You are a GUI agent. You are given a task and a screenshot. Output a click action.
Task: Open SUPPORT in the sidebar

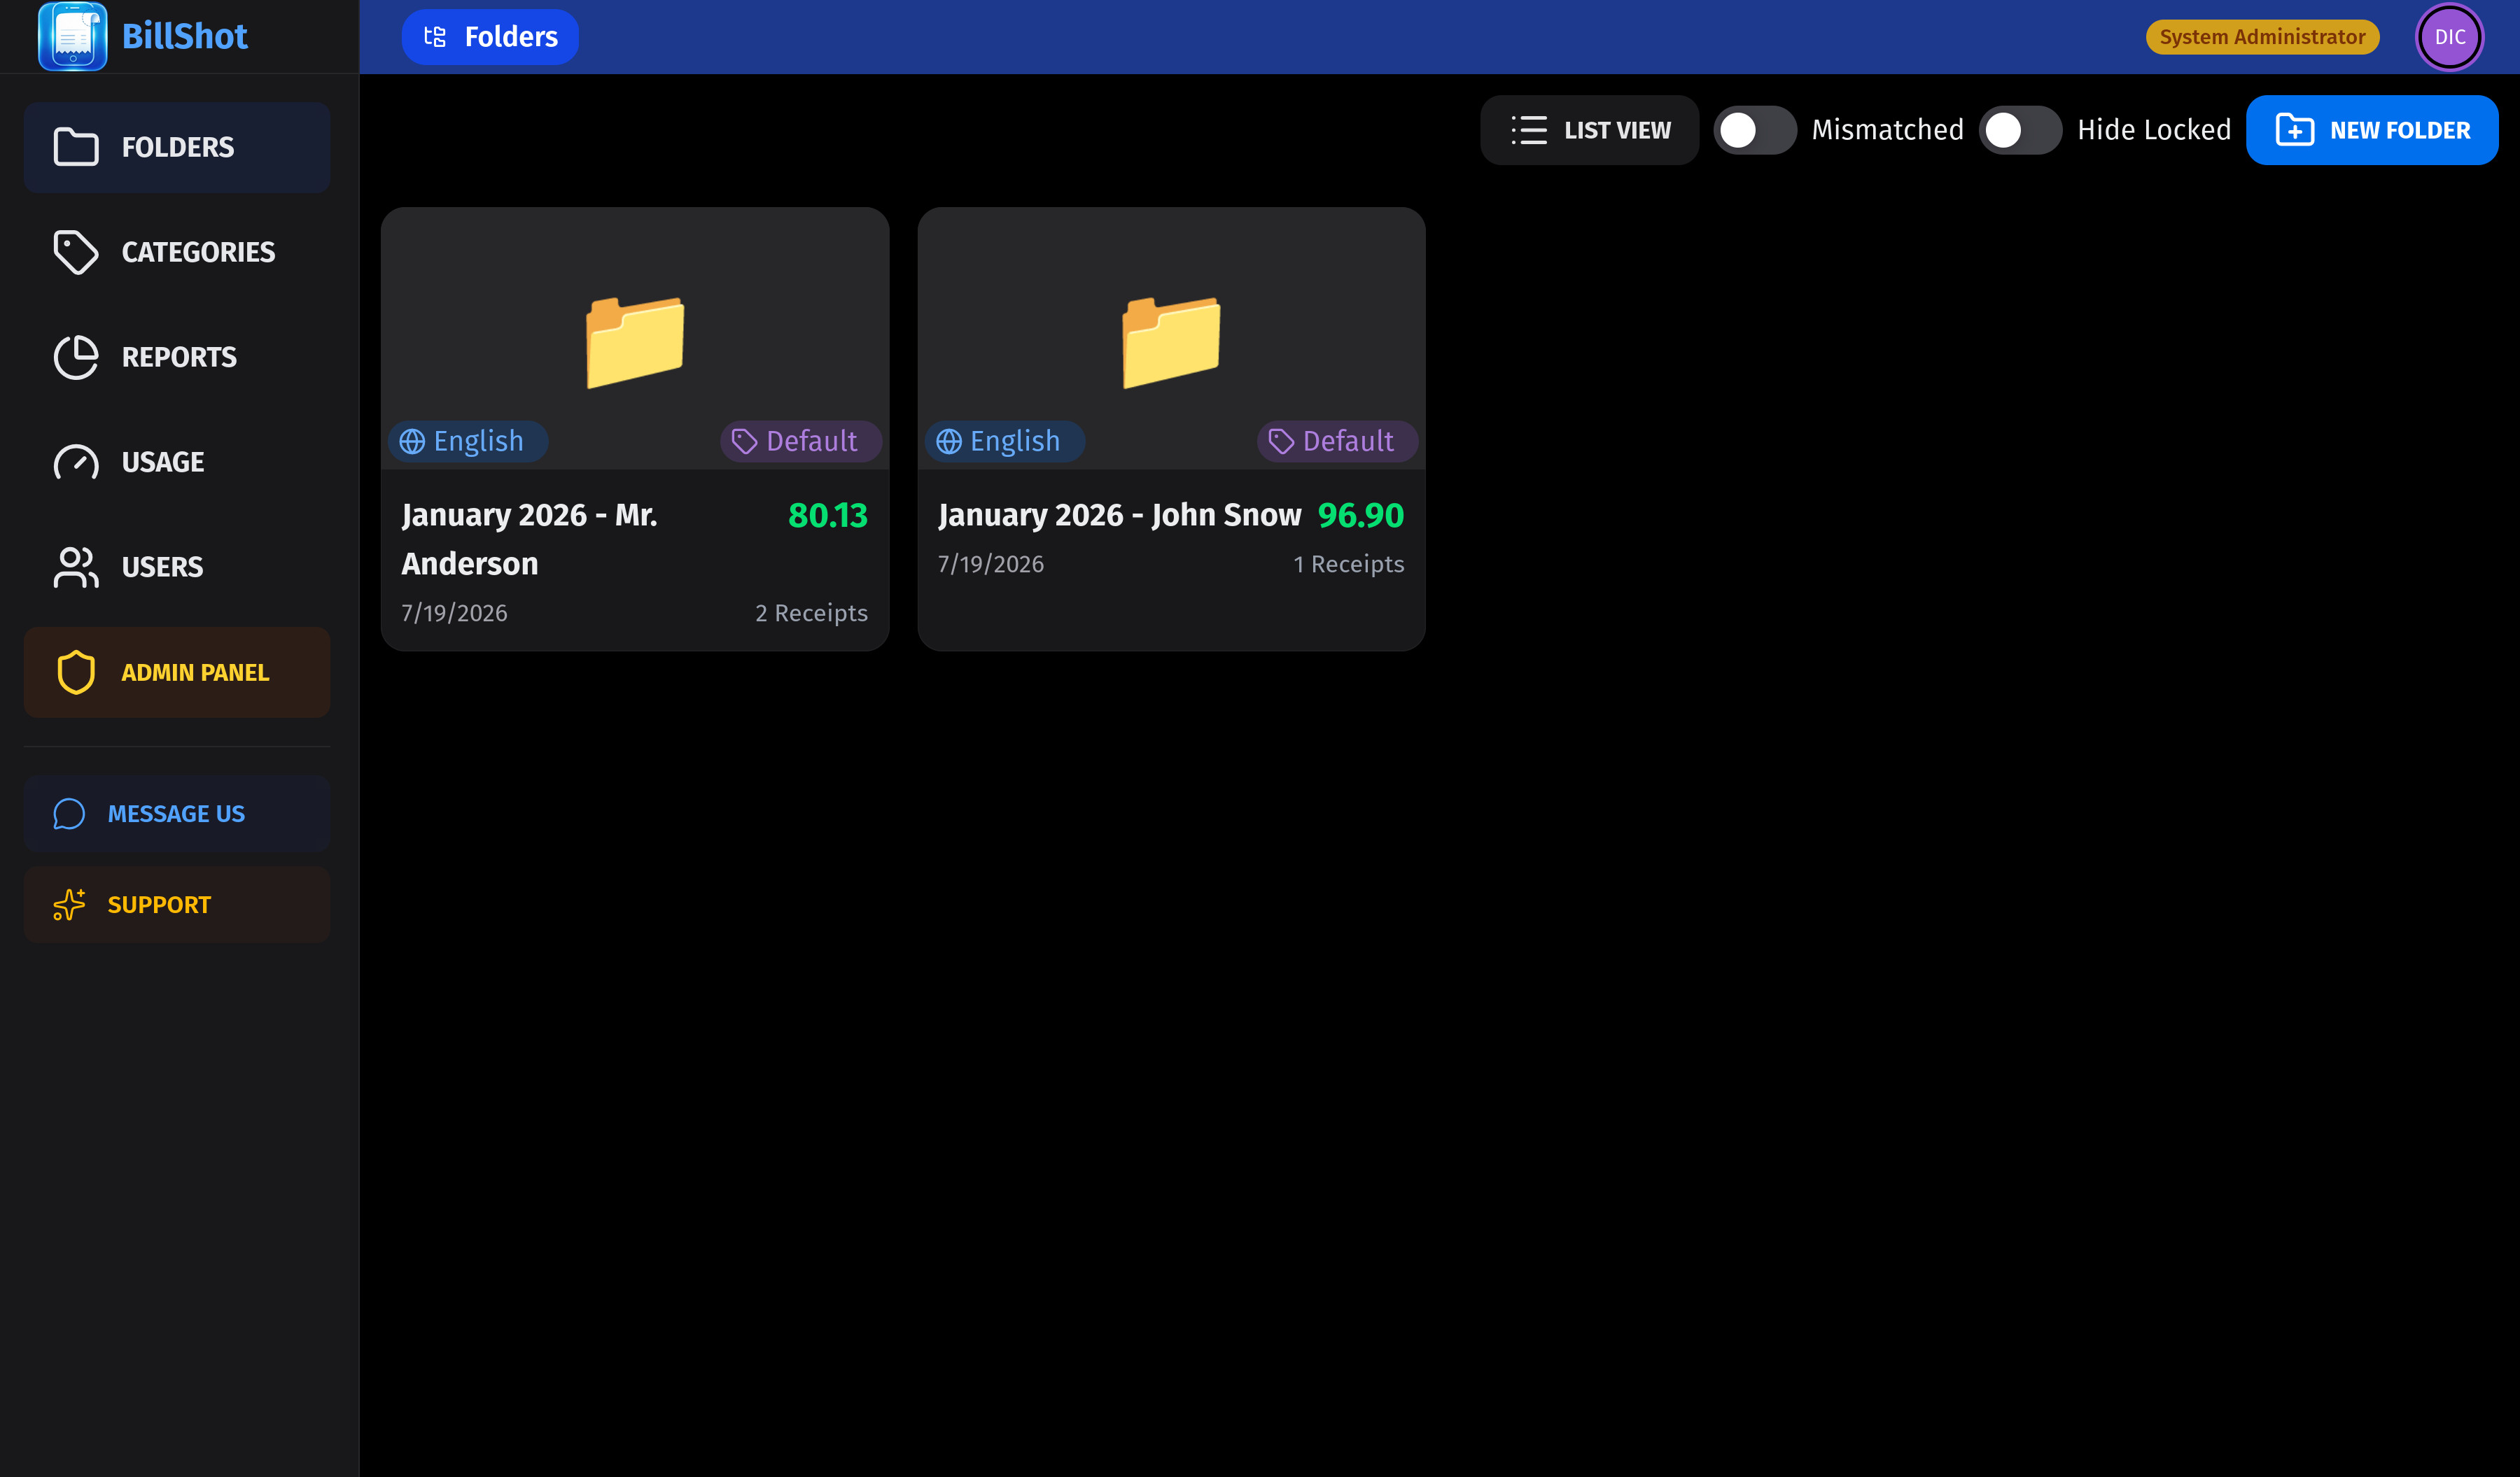pos(177,905)
